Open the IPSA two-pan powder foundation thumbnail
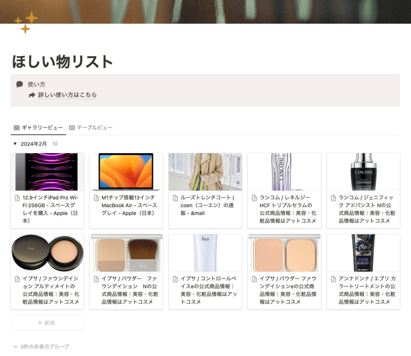Screen dimensions: 411x356 (284, 253)
